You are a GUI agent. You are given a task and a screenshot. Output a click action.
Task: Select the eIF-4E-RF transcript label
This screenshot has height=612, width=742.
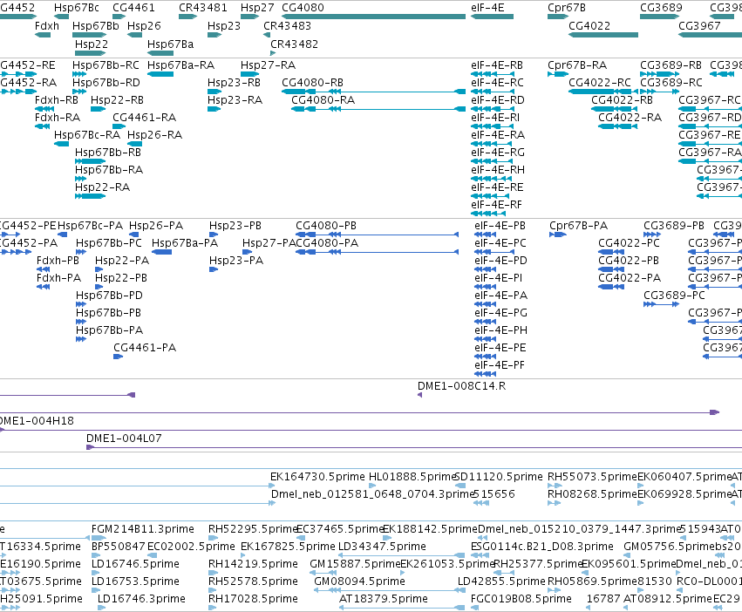496,205
